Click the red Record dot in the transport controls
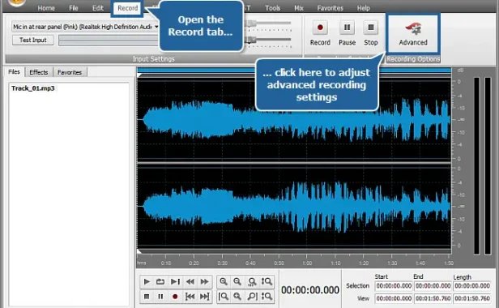The width and height of the screenshot is (499, 308). point(175,297)
